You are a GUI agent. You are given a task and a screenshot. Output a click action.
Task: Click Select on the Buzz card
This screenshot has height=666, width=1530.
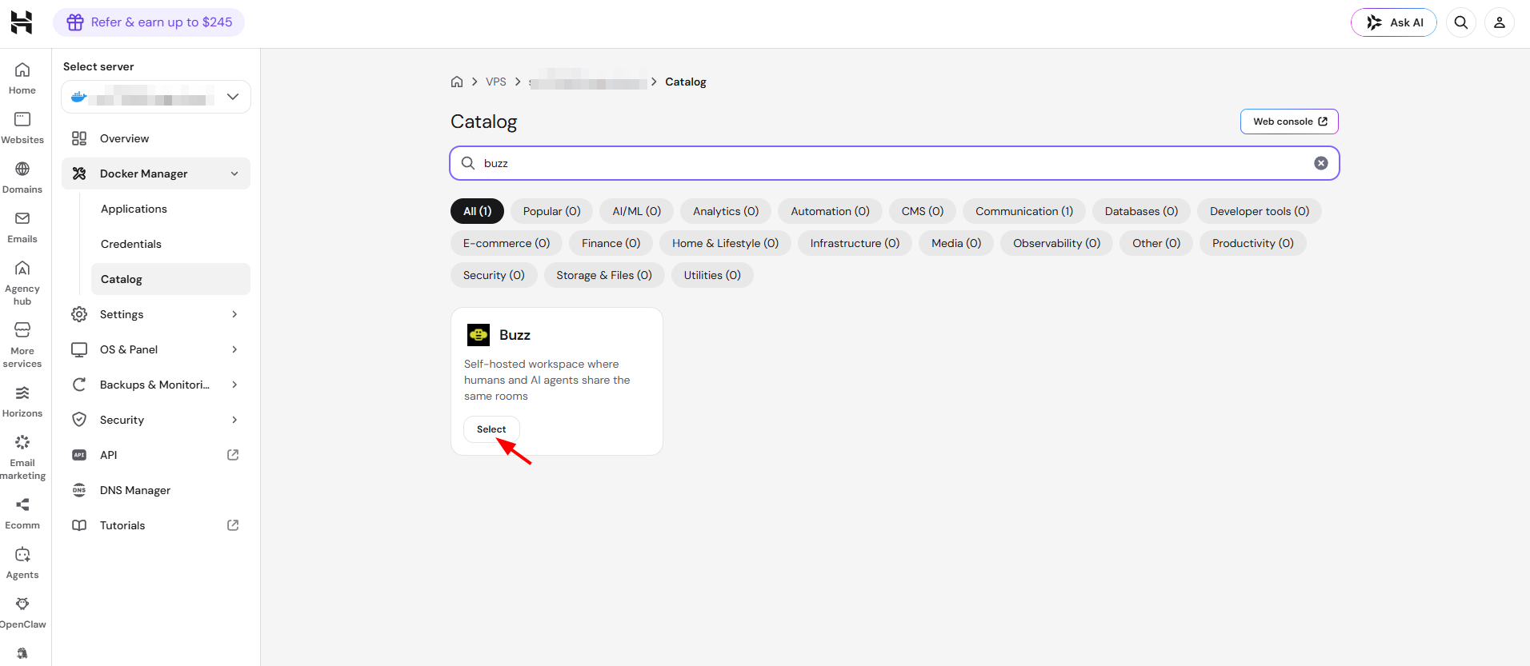pyautogui.click(x=491, y=429)
